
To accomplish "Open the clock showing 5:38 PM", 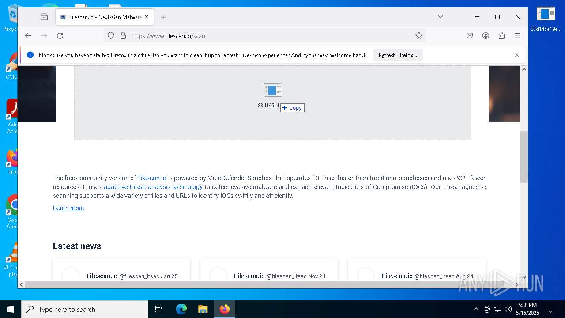I will point(527,309).
